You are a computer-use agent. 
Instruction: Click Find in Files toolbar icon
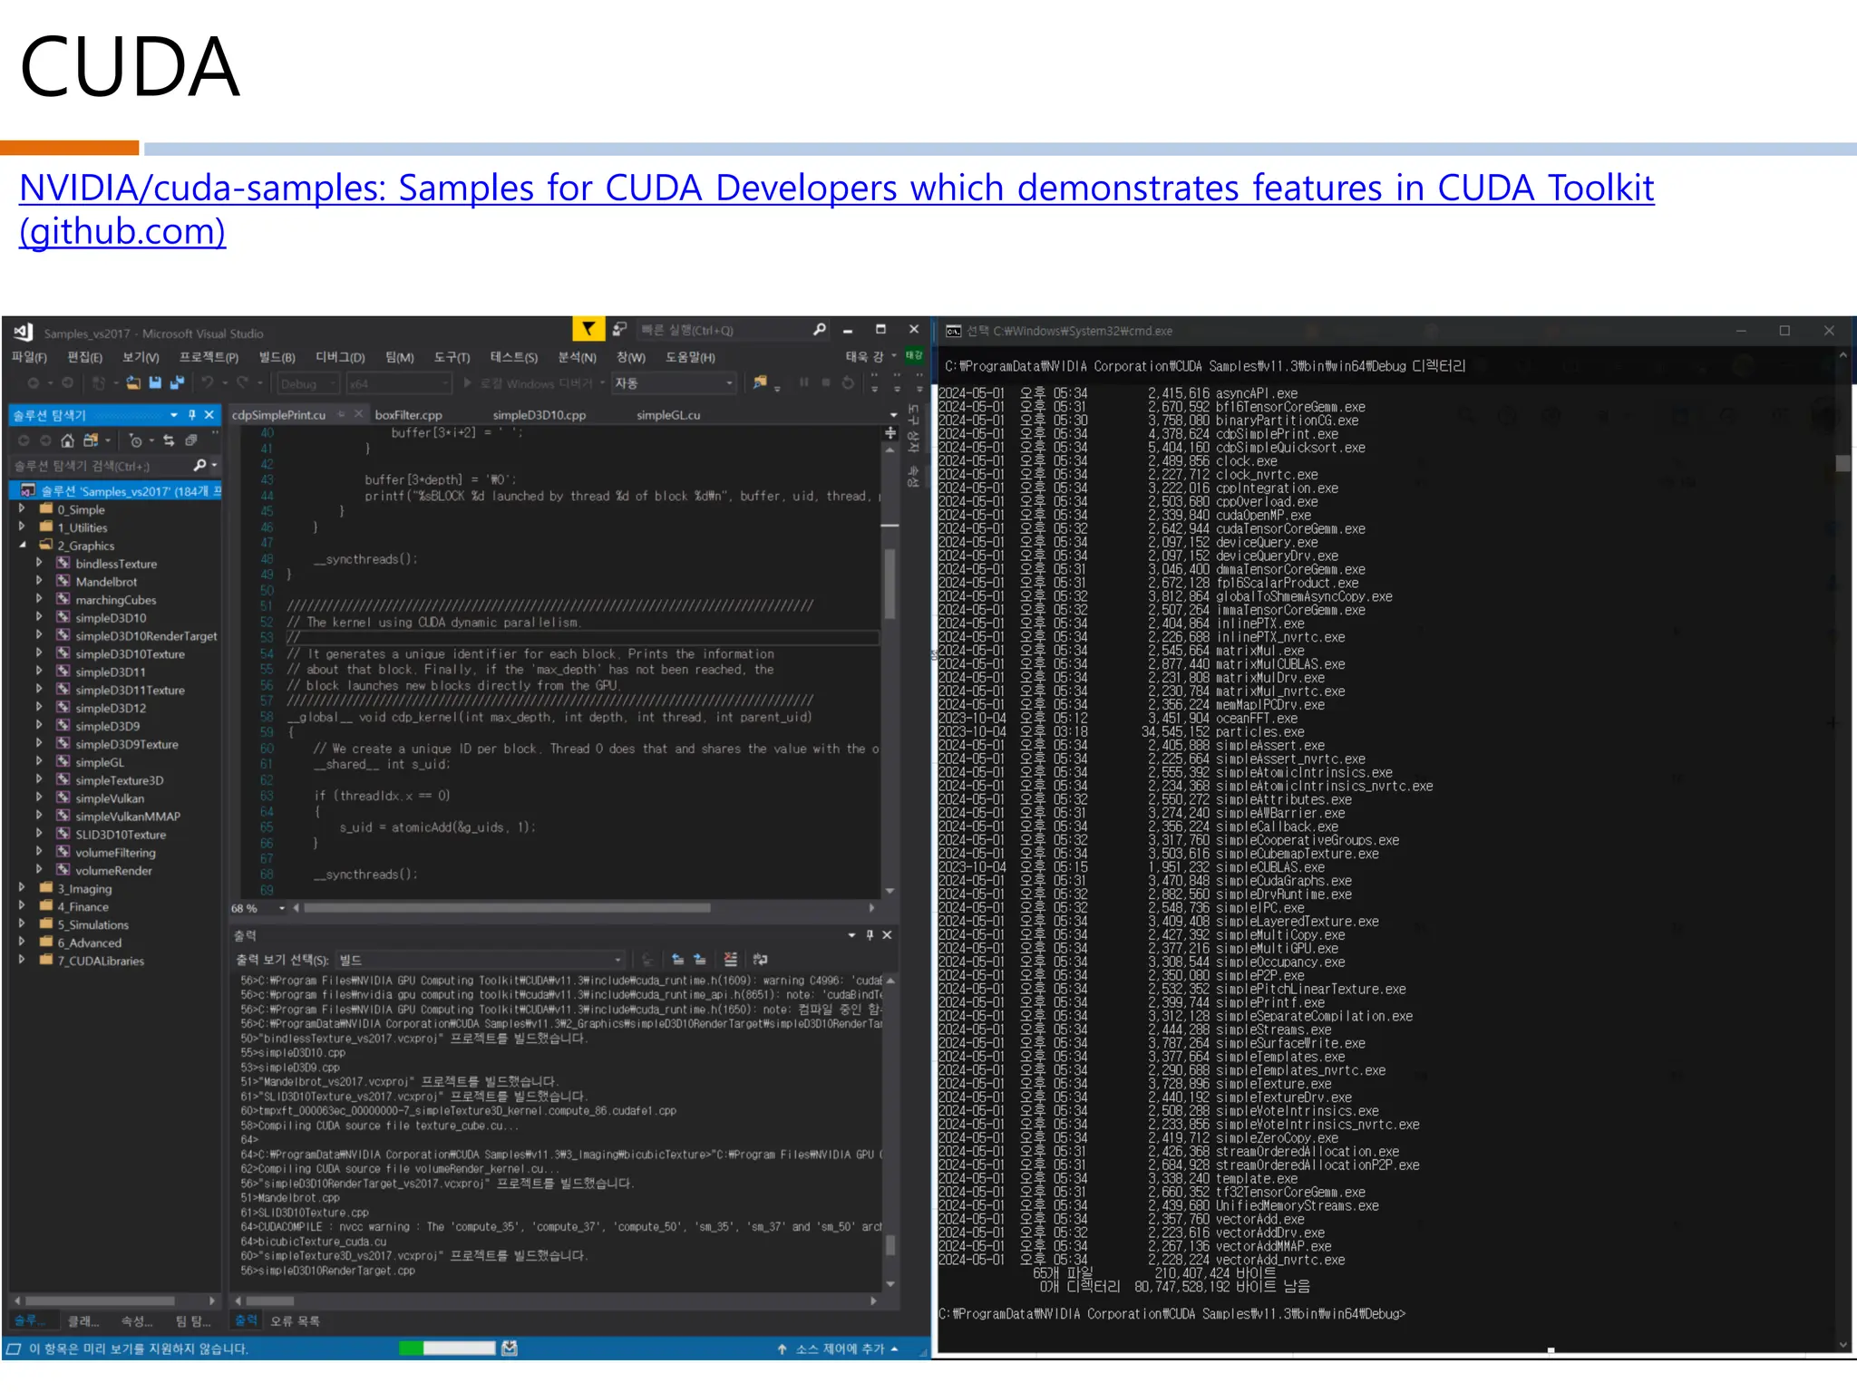pyautogui.click(x=761, y=383)
